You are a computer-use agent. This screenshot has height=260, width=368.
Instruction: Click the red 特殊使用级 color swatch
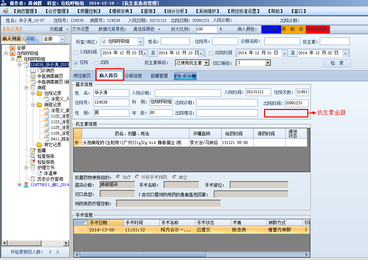coord(318,29)
